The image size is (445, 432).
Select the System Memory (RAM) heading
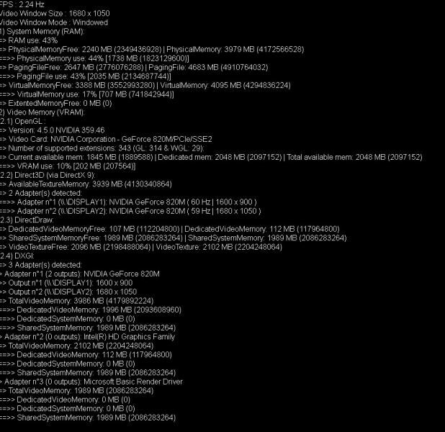pyautogui.click(x=42, y=32)
